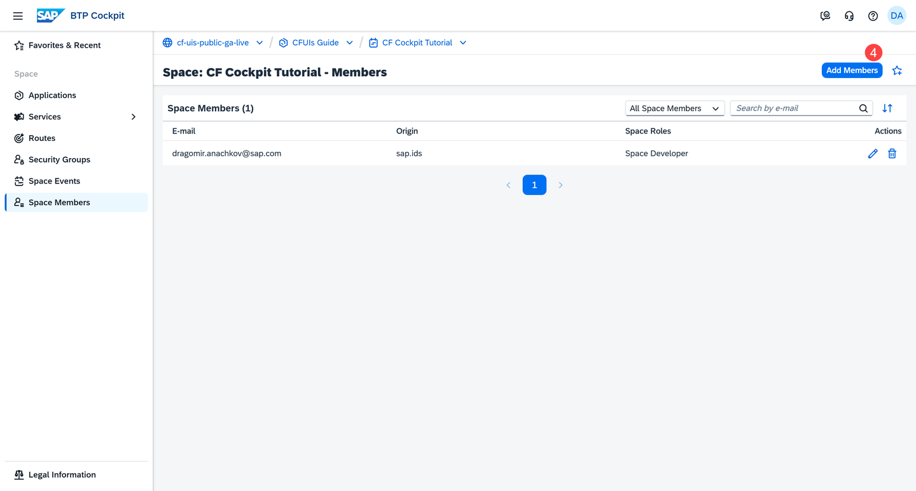Open the All Space Members filter dropdown
The image size is (916, 491).
675,109
